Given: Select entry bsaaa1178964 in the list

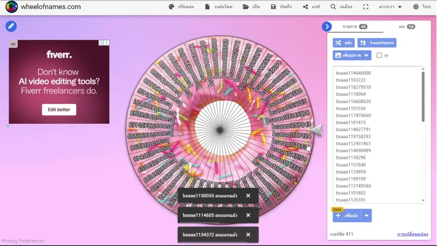Looking at the screenshot, I should click(351, 94).
